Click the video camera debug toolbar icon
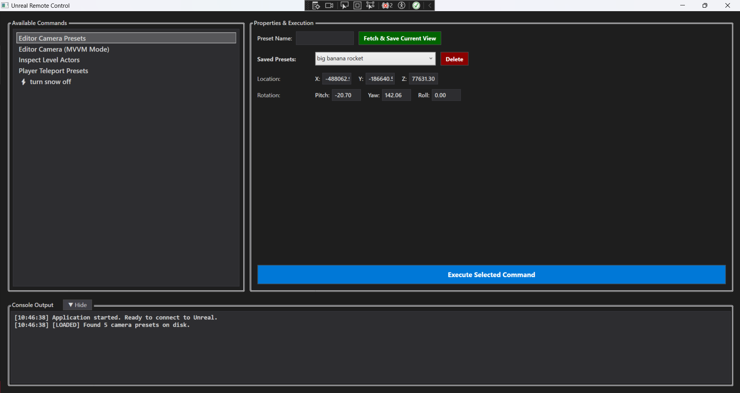Viewport: 740px width, 393px height. pos(329,5)
